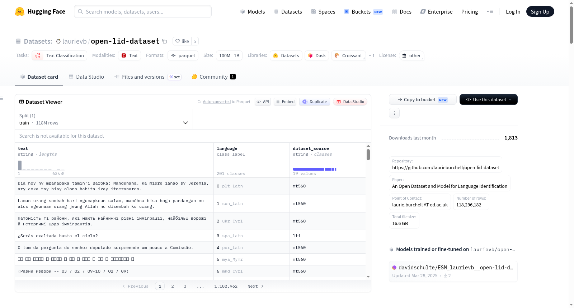The image size is (574, 308).
Task: Click Copy to bucket button
Action: click(x=423, y=99)
